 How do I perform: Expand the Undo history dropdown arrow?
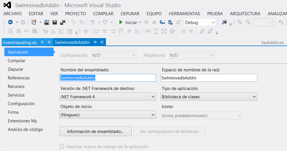click(x=99, y=23)
